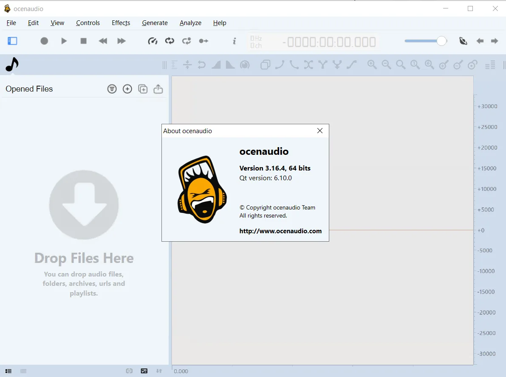506x377 pixels.
Task: Click the crossfade X-shaped icon
Action: [x=308, y=65]
